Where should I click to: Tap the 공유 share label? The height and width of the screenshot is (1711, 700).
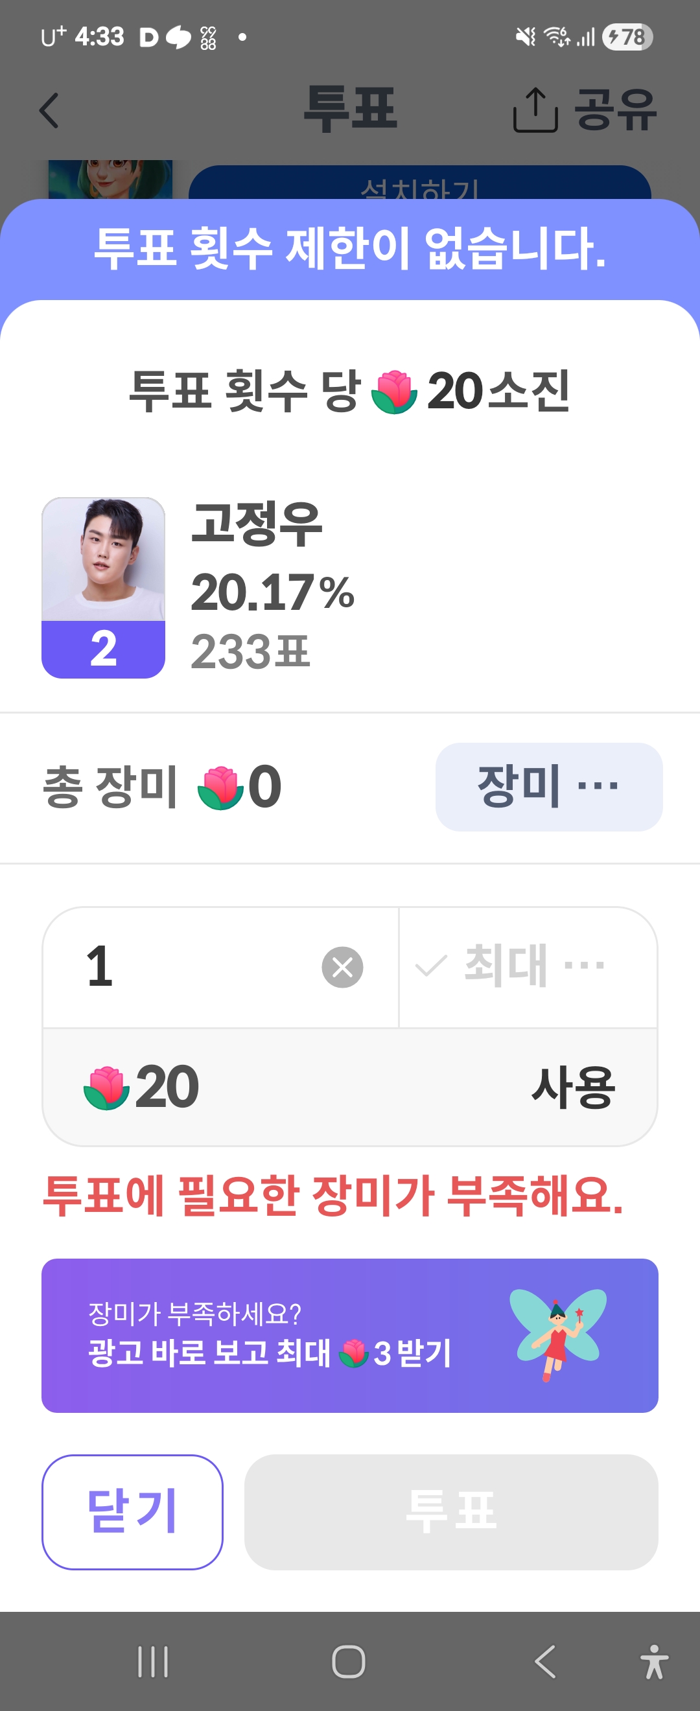click(x=615, y=110)
